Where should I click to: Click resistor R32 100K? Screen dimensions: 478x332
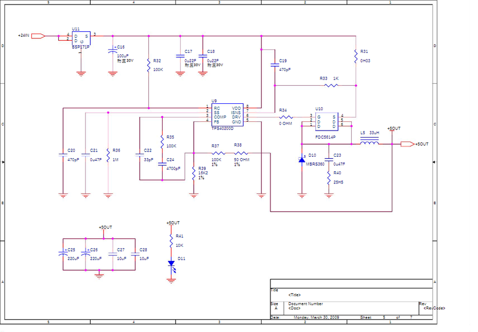pyautogui.click(x=148, y=66)
